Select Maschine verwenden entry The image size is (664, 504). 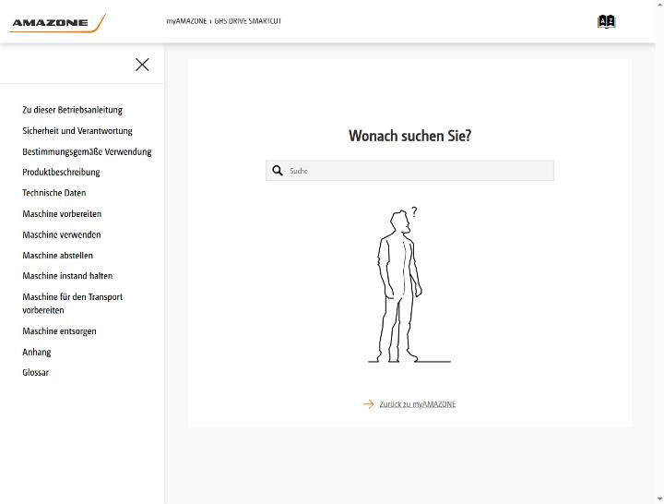[x=62, y=234]
